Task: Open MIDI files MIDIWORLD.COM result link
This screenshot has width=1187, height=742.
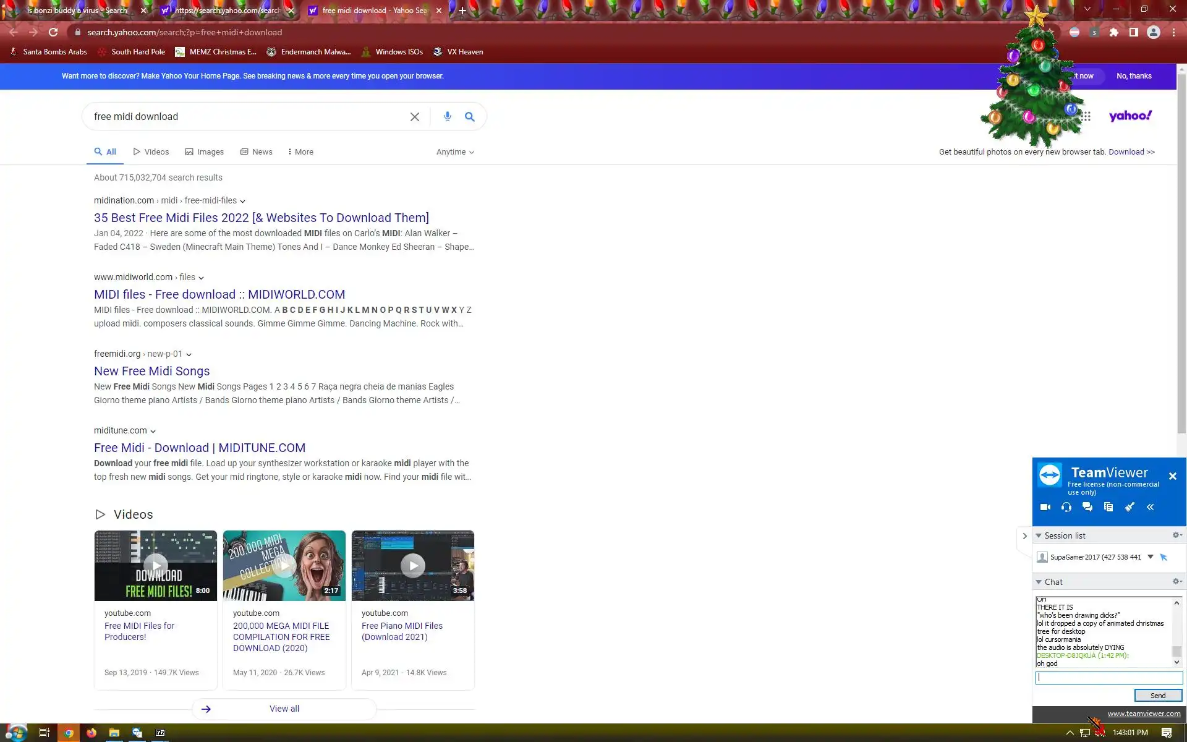Action: coord(219,294)
